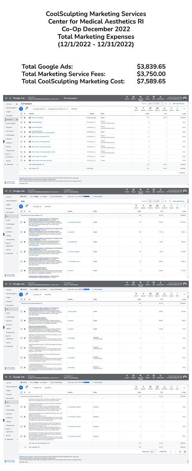
Task: Tick the checkbox beside the body sculpting ad row
Action: pyautogui.click(x=21, y=311)
